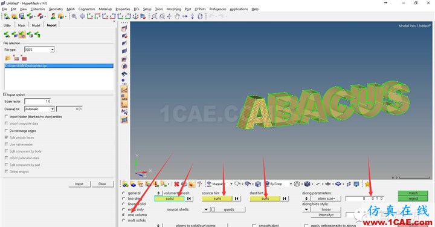Open the Cleanup tol Automatic dropdown
The width and height of the screenshot is (435, 227).
39,109
